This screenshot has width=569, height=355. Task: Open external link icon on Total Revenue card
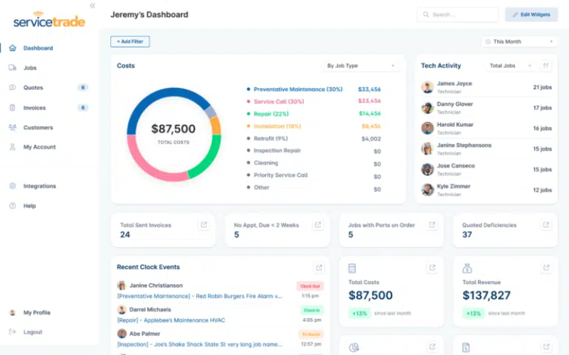[546, 268]
